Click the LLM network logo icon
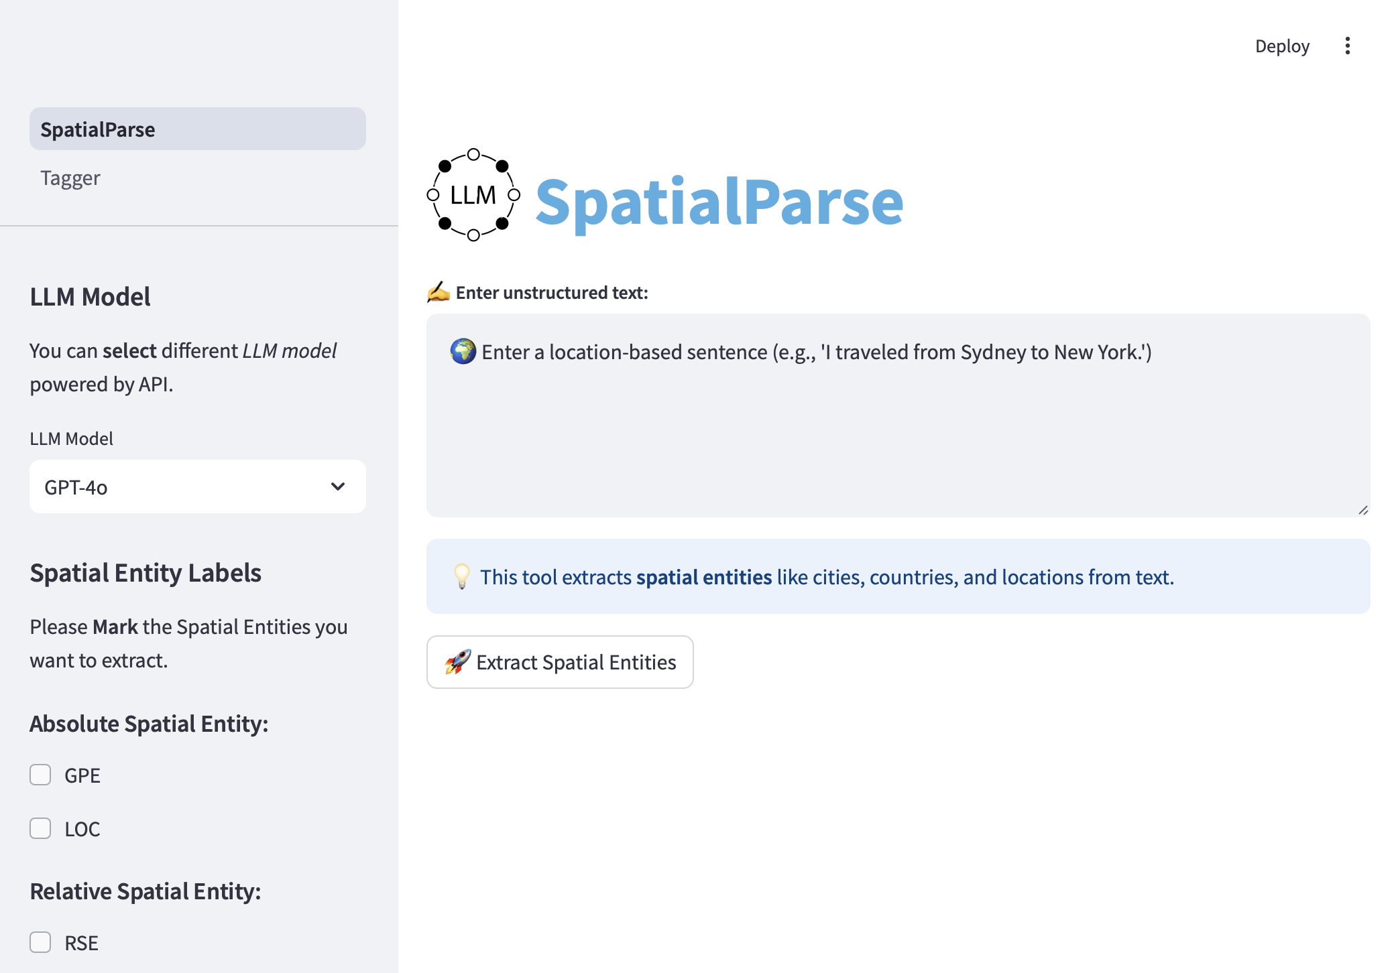Viewport: 1392px width, 973px height. (x=473, y=195)
